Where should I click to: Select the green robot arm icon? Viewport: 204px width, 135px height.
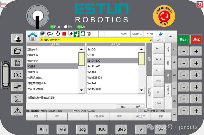(77, 34)
